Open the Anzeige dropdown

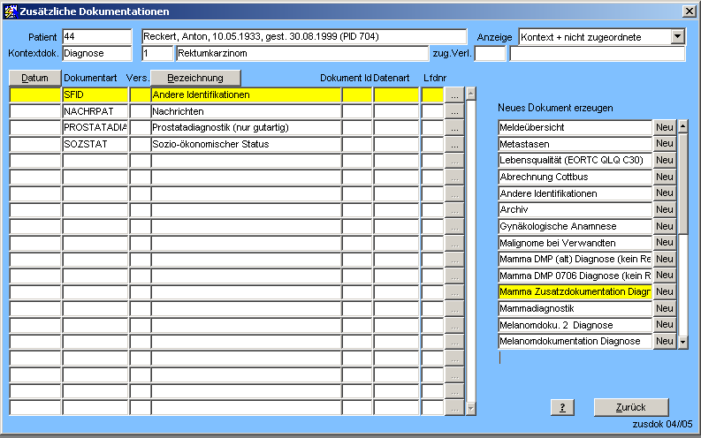678,36
